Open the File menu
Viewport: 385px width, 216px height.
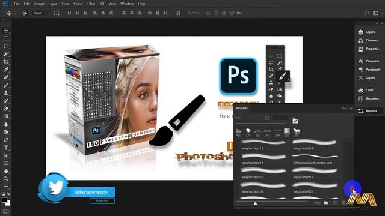16,4
